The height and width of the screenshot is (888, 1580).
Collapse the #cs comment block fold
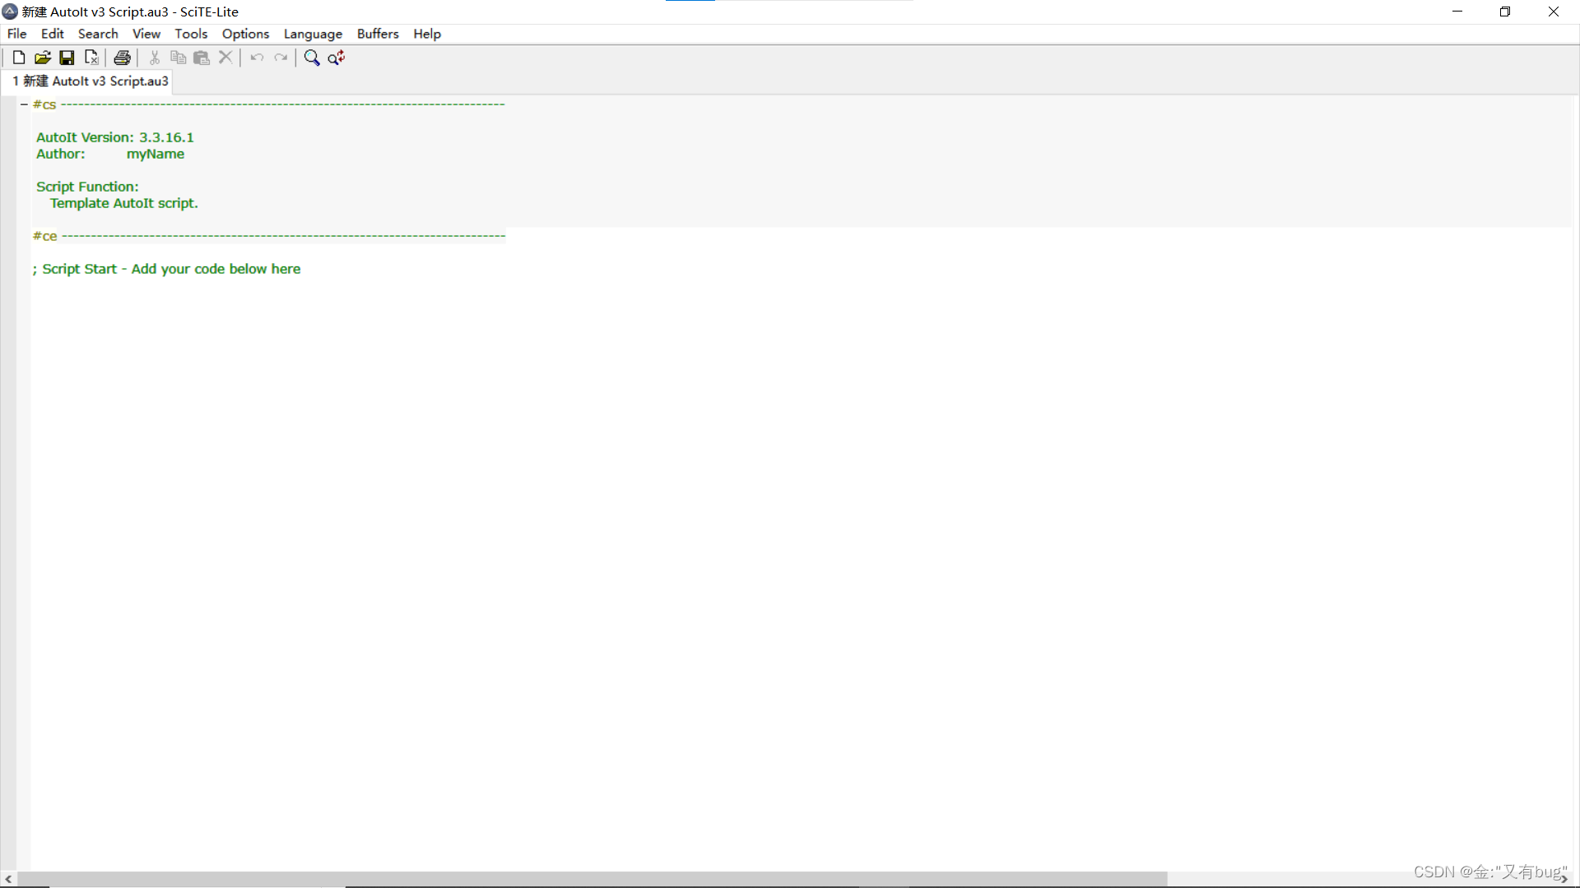tap(24, 104)
